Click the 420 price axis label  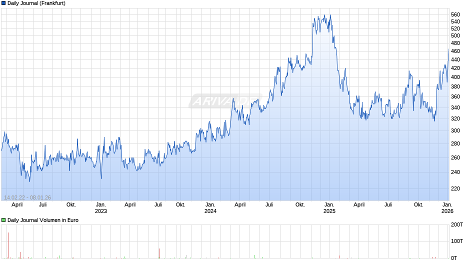455,68
